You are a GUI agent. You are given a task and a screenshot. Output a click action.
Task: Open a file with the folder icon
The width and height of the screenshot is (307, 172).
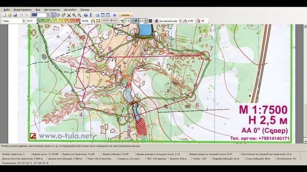tap(10, 15)
